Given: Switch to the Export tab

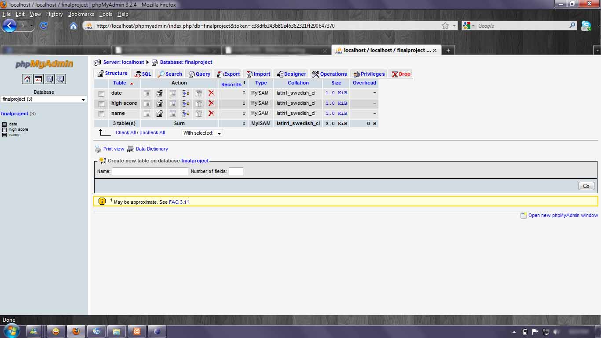Looking at the screenshot, I should coord(228,74).
